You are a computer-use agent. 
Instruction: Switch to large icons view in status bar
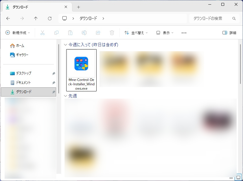(x=238, y=177)
